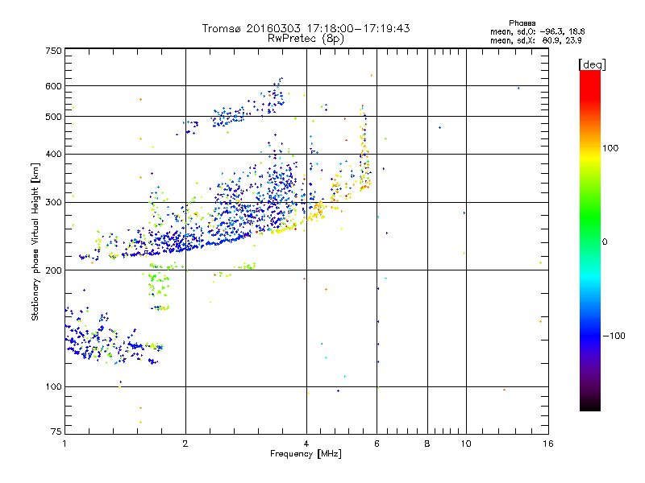Click the 'Phases' header text
The height and width of the screenshot is (483, 645).
pyautogui.click(x=522, y=23)
